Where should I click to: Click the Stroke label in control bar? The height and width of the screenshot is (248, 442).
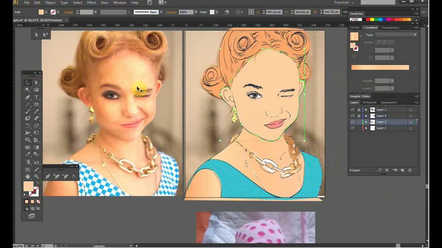[68, 12]
